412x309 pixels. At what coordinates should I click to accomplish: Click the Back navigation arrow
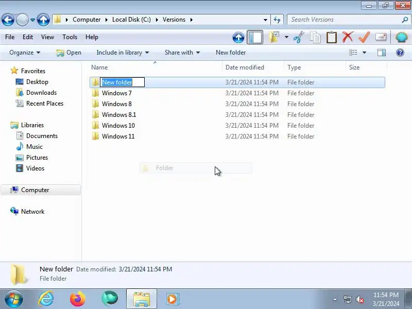pyautogui.click(x=8, y=20)
